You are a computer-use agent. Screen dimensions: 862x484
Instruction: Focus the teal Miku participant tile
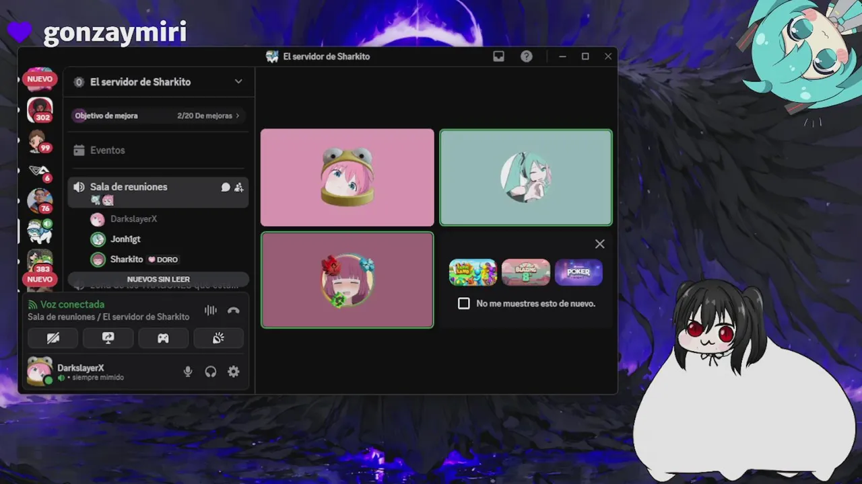point(526,177)
